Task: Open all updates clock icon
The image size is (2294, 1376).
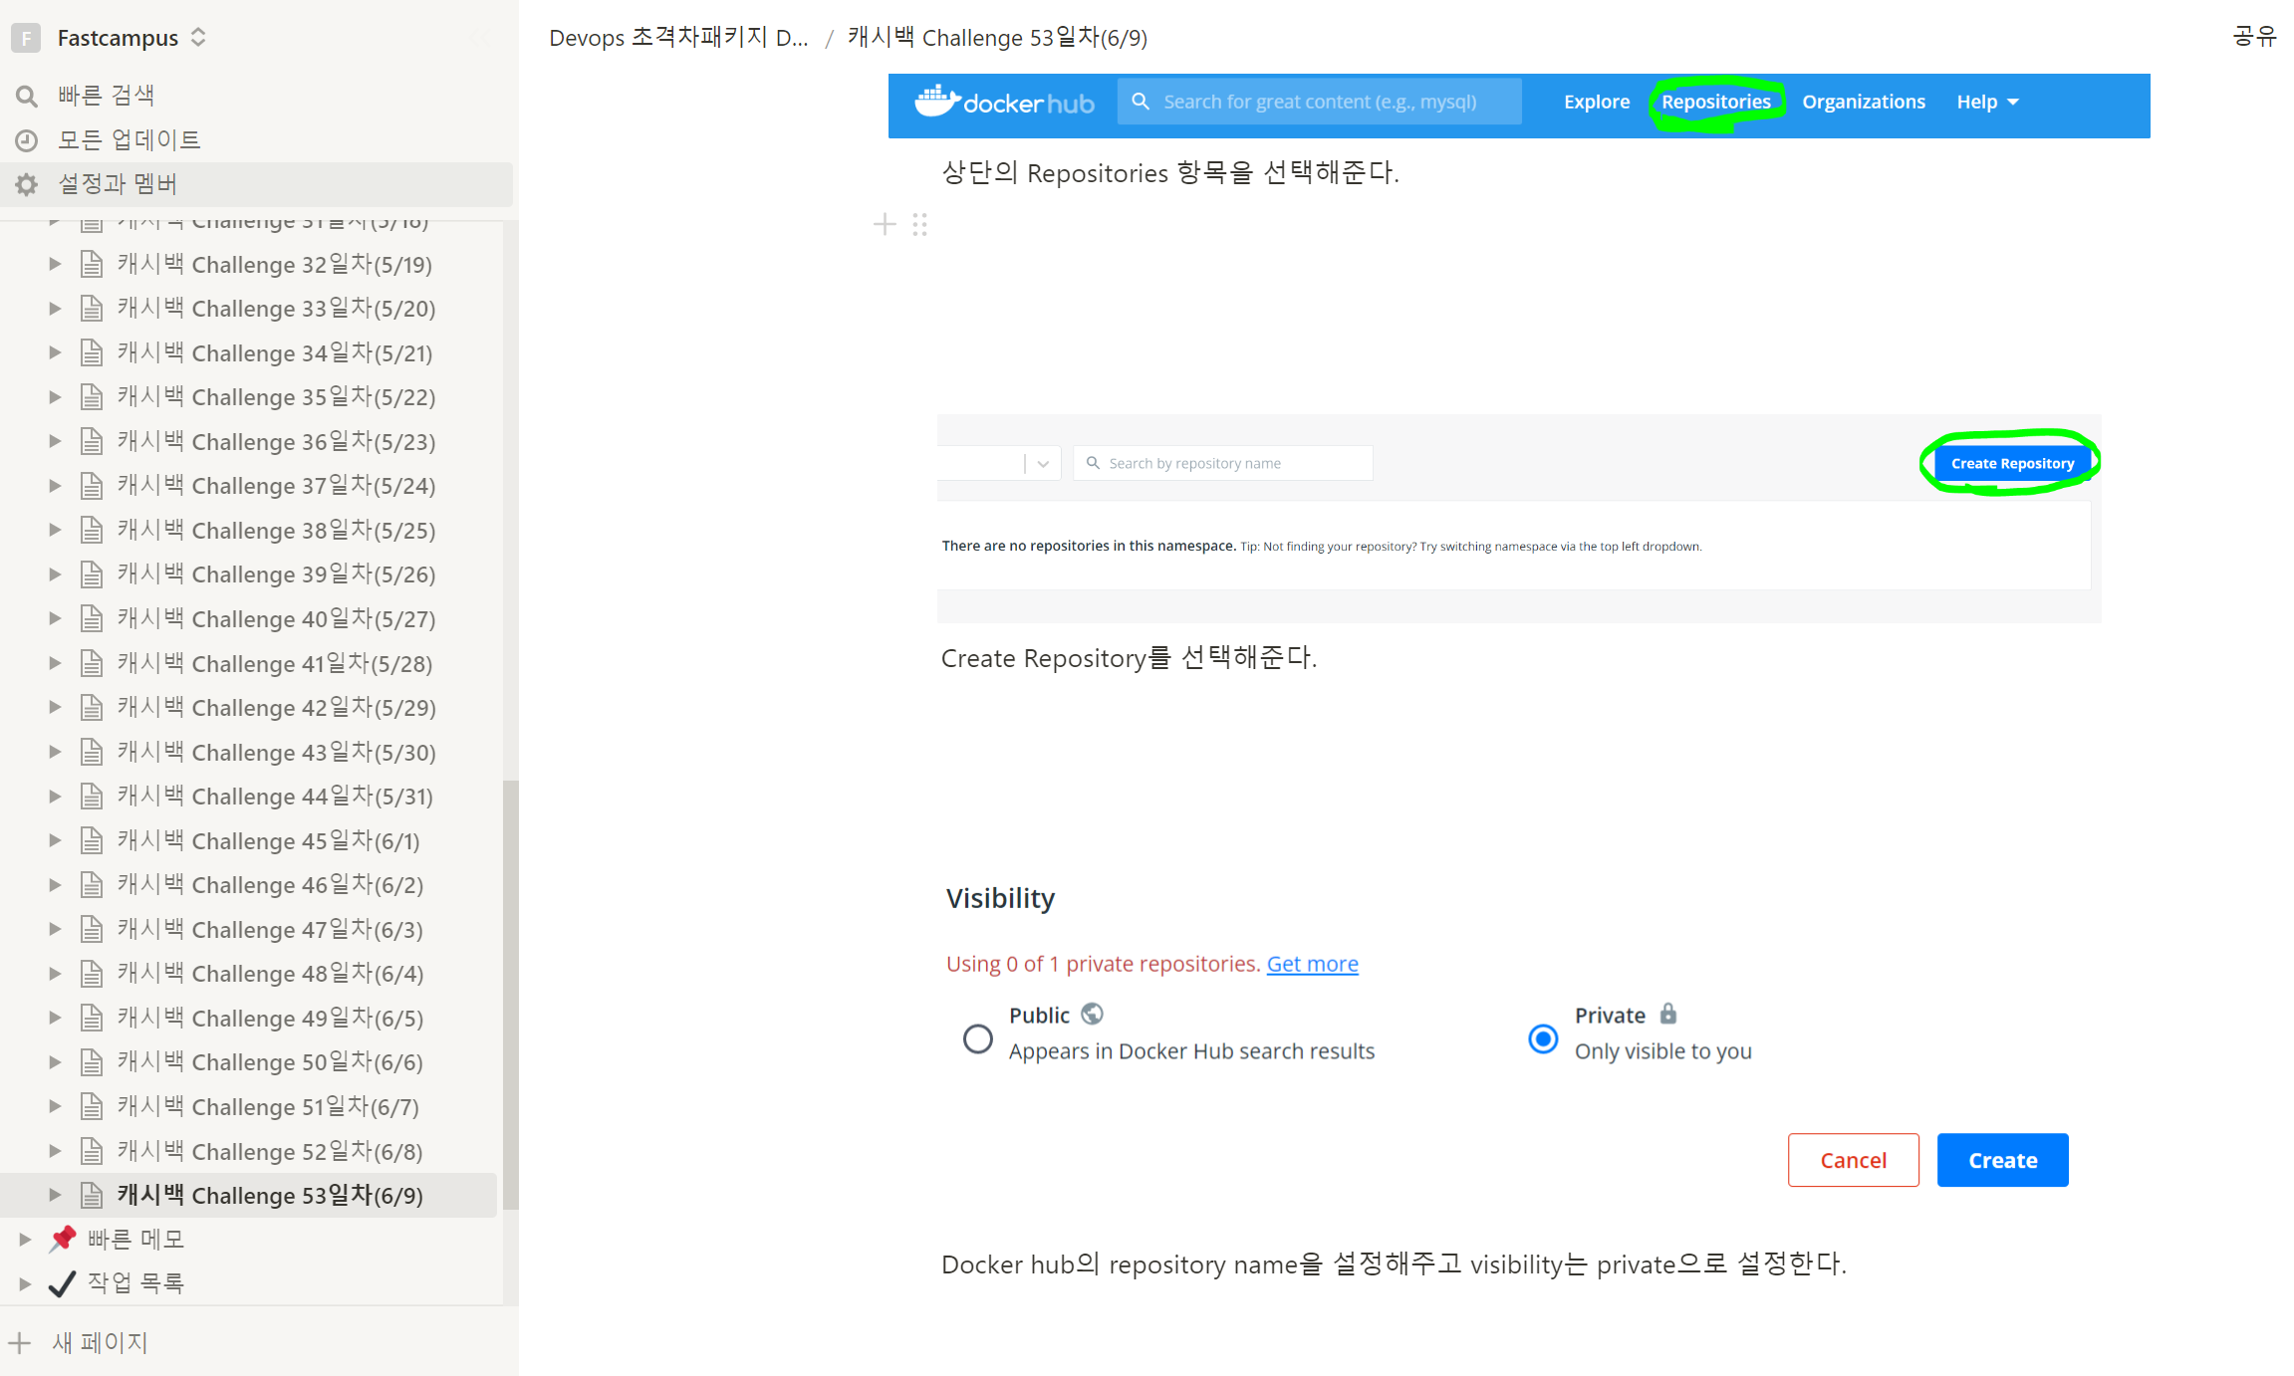Action: 27,140
